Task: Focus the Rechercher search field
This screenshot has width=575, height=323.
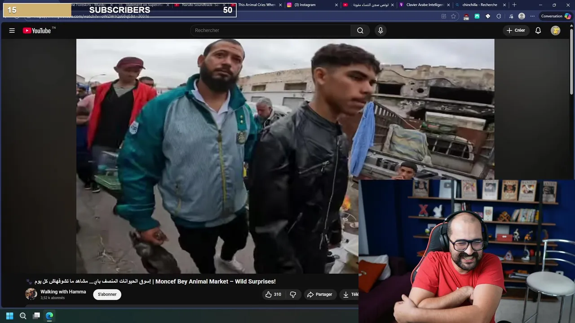Action: coord(270,31)
